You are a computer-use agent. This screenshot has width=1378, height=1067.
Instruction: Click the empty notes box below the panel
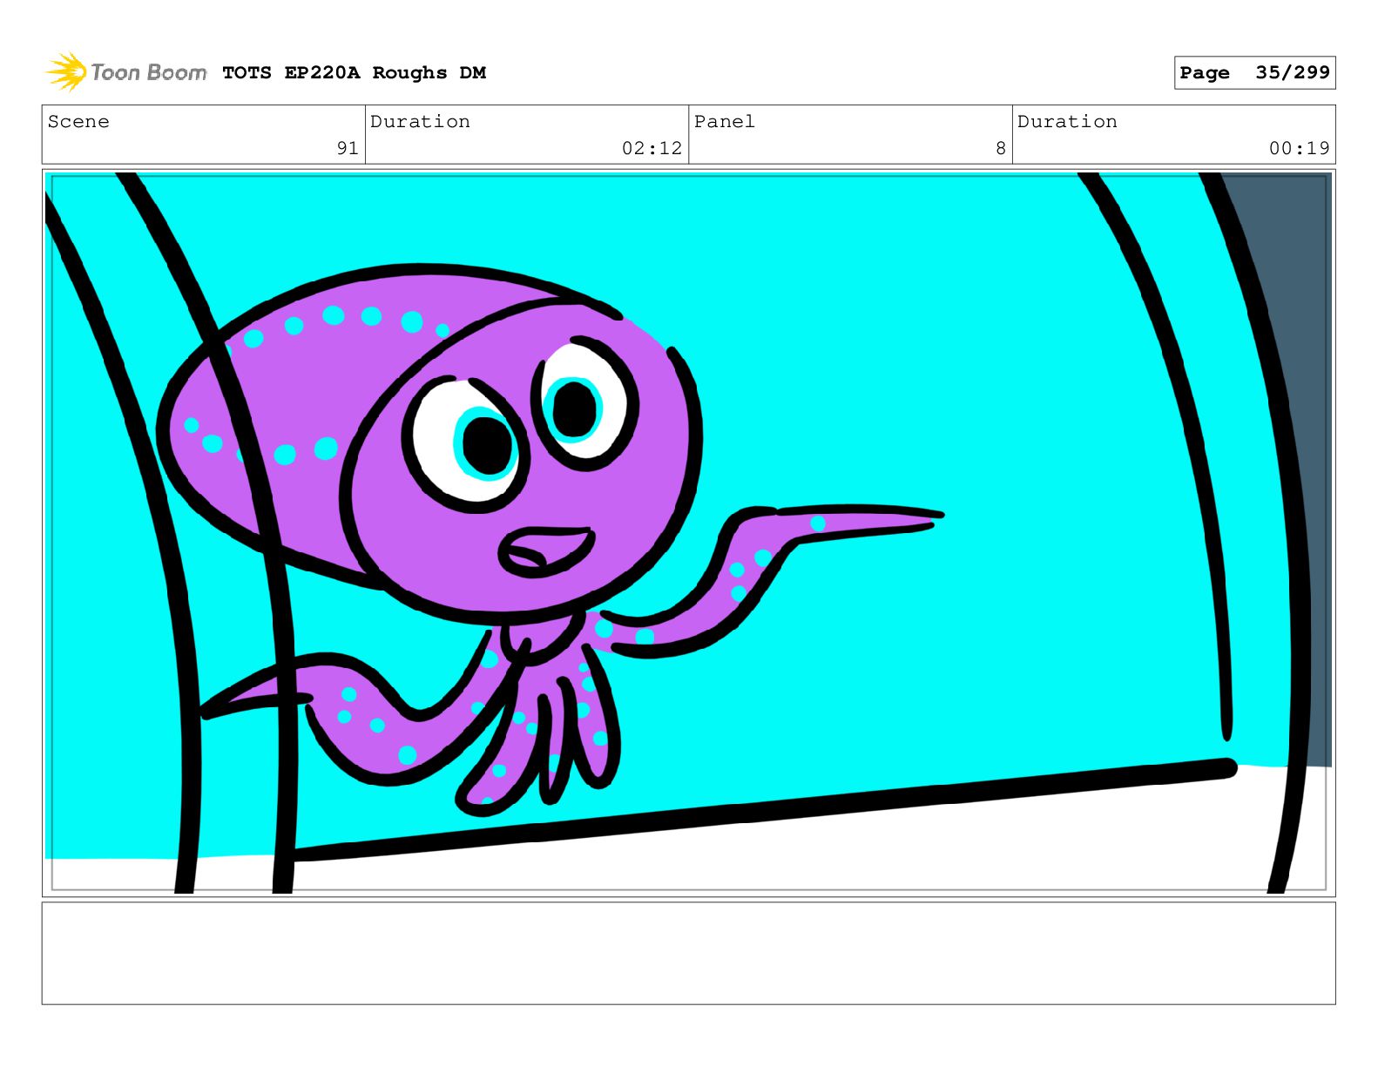coord(688,953)
